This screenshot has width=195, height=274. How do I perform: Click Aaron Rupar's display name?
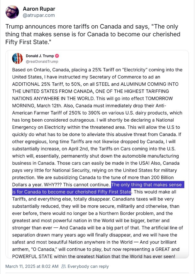point(39,8)
